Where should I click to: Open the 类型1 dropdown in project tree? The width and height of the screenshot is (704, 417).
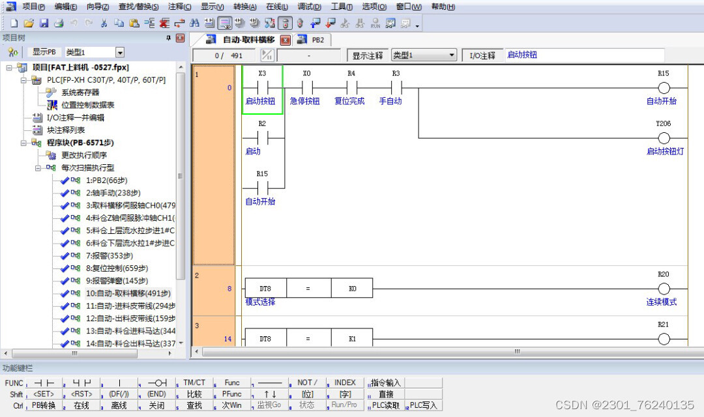tap(120, 53)
